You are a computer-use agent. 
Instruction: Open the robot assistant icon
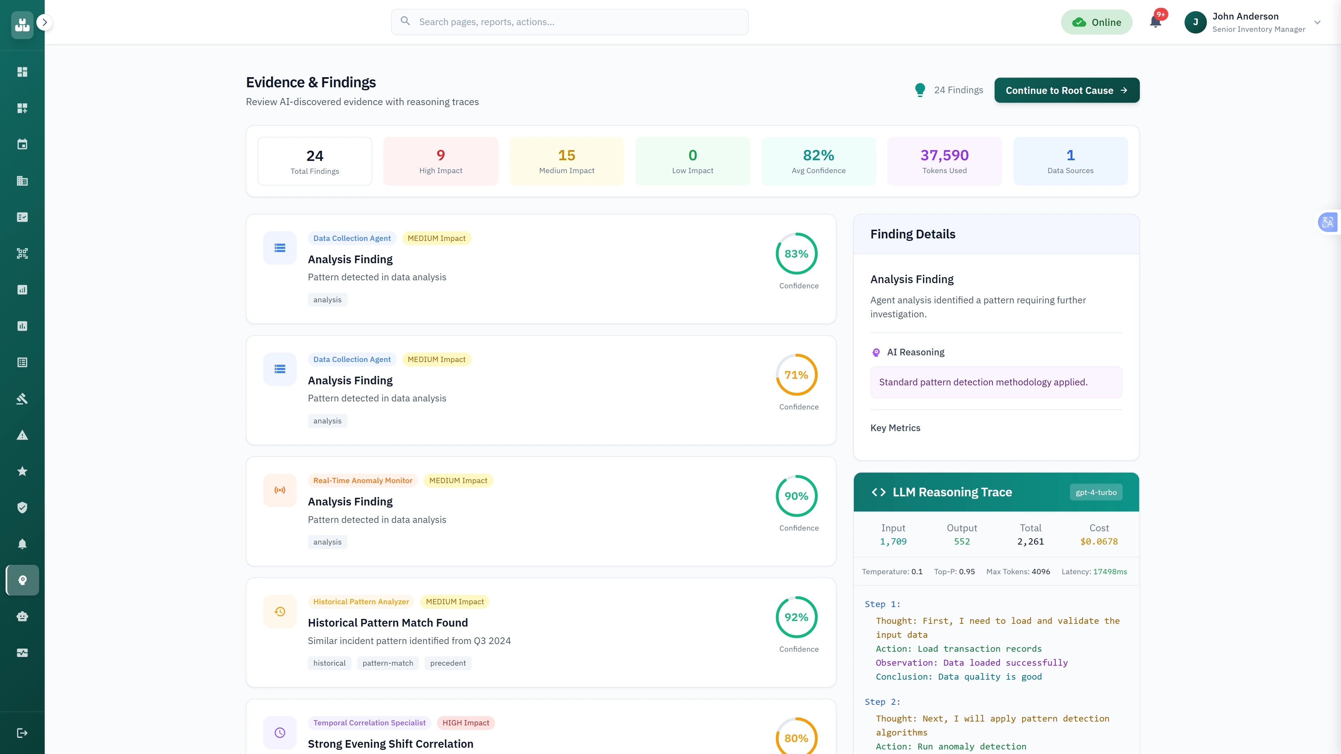(22, 616)
